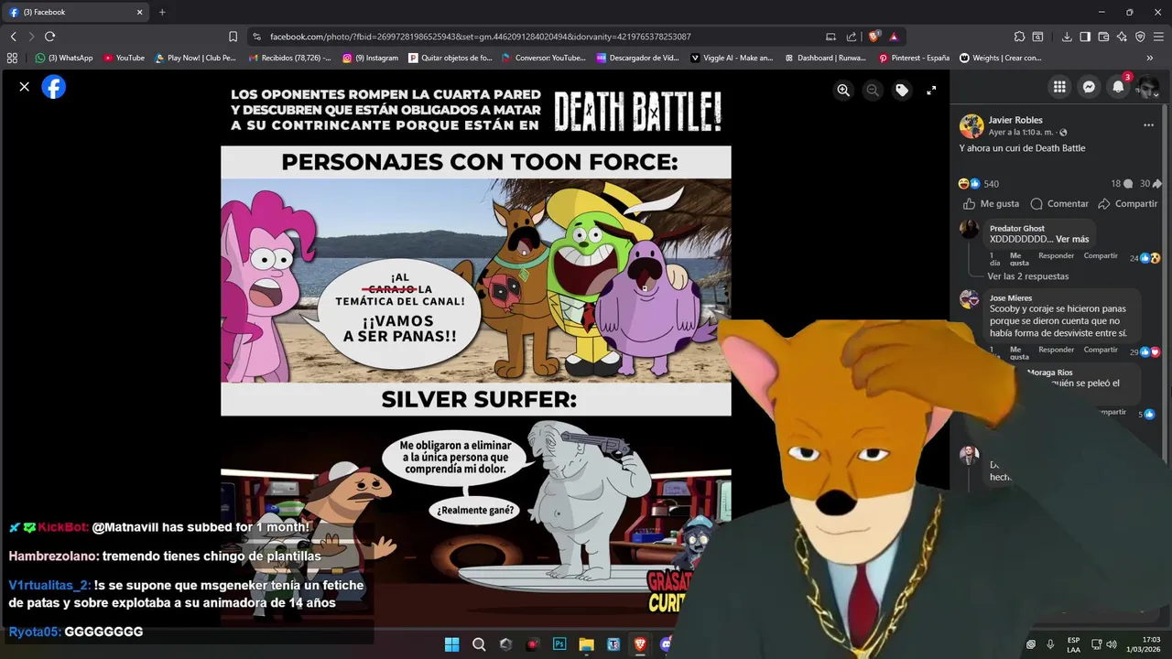
Task: Open Instagram bookmark
Action: pos(371,58)
